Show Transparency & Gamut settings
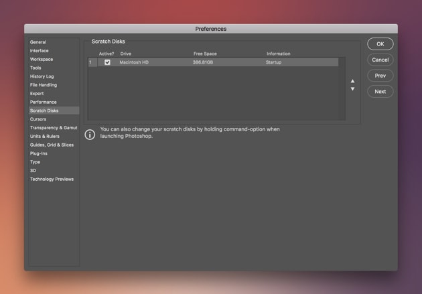This screenshot has width=422, height=294. tap(54, 128)
